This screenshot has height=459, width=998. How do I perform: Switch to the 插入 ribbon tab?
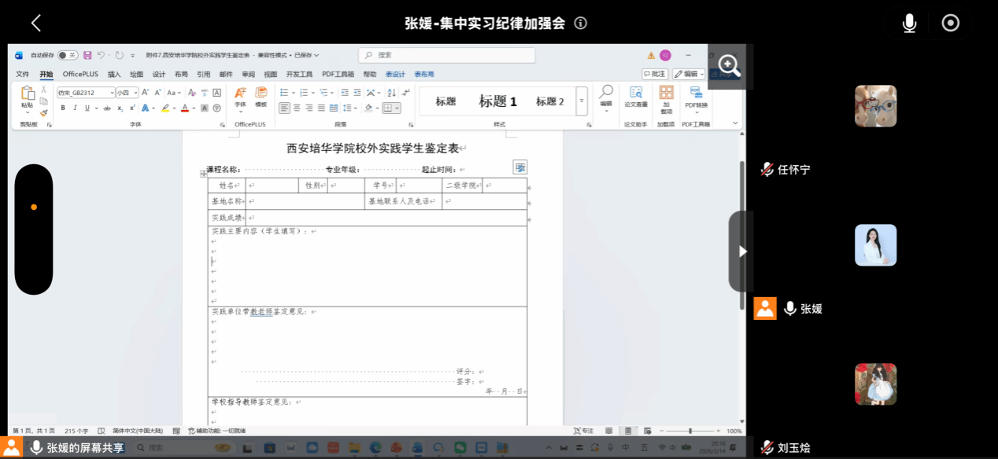(x=114, y=74)
